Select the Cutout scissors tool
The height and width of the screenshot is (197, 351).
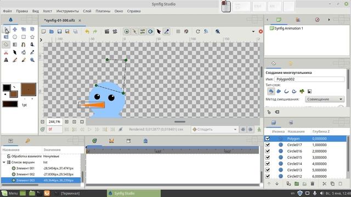tap(6, 53)
